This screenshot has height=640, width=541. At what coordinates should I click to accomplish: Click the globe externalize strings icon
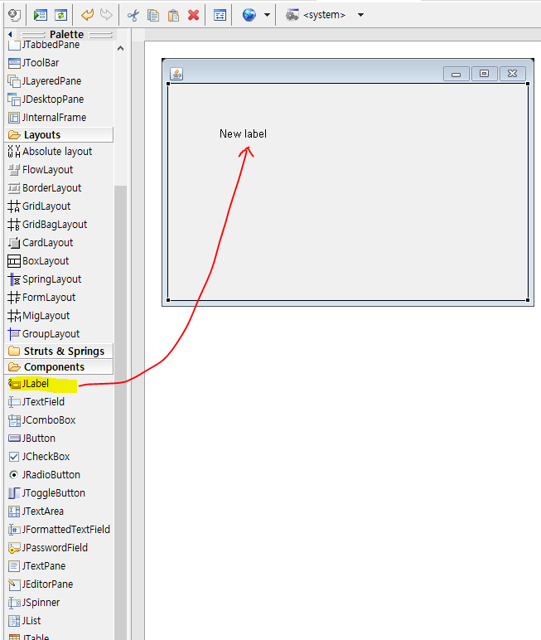249,15
